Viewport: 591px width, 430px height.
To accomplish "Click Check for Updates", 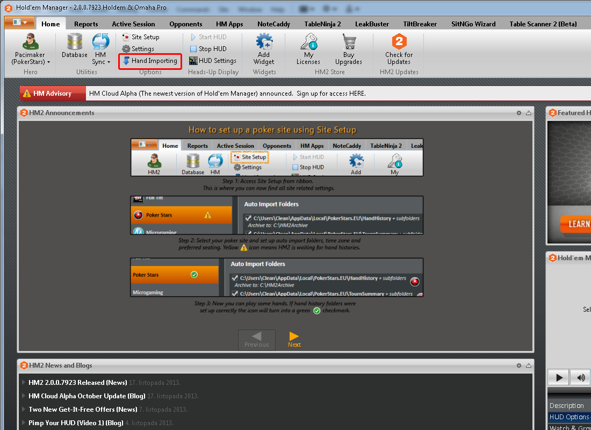I will coord(399,48).
